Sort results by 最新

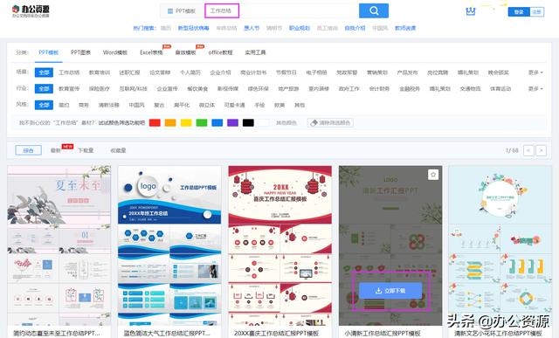point(56,150)
